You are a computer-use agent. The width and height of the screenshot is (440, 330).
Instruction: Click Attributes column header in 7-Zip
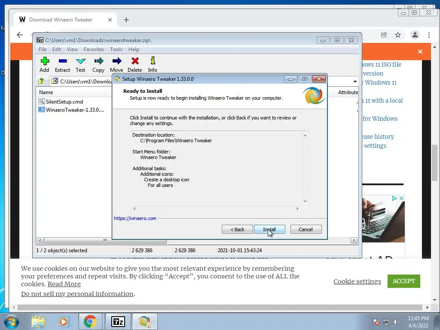pos(348,92)
